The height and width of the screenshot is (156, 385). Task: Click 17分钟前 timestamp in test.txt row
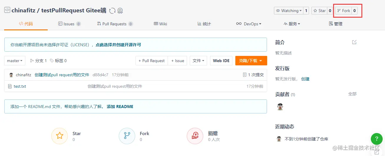point(255,86)
